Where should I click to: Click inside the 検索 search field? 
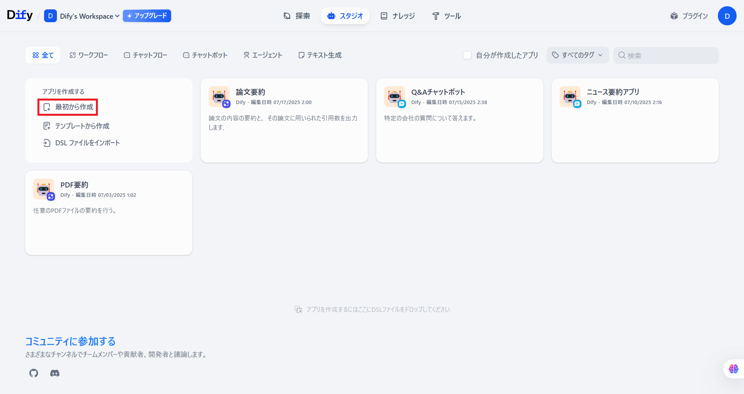click(666, 55)
